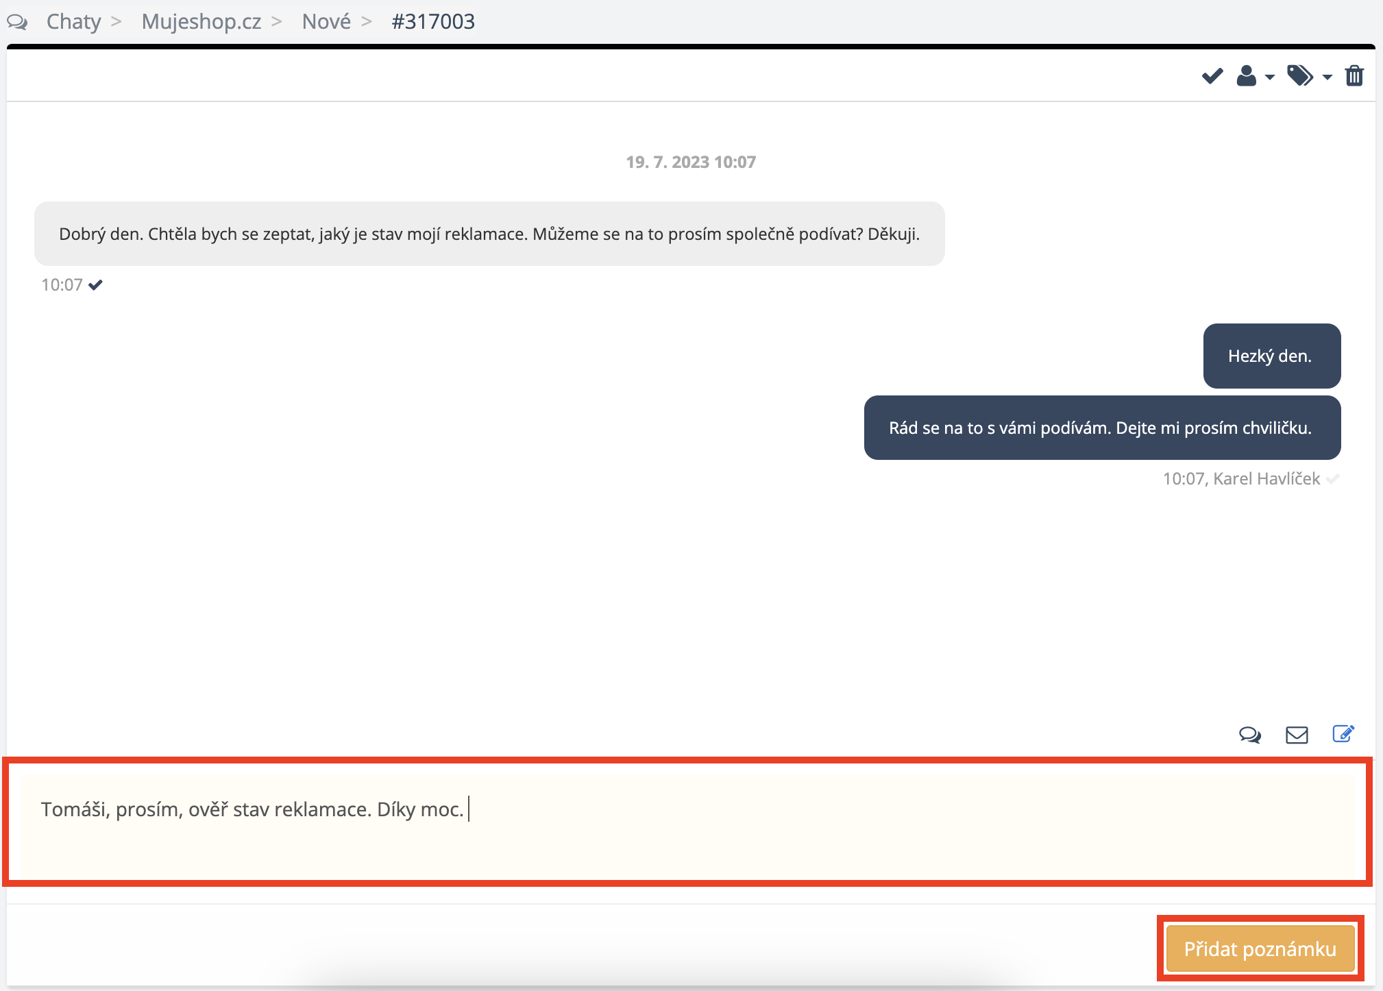
Task: Expand the agent assignment dropdown arrow
Action: [1270, 77]
